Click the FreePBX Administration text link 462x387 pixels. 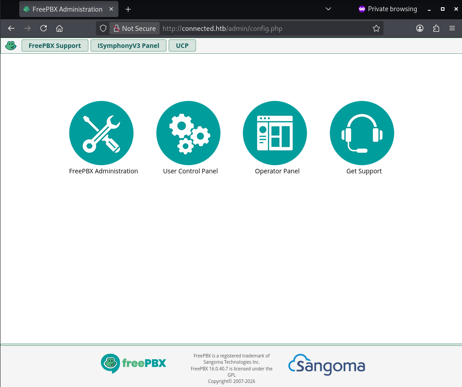[x=104, y=171]
